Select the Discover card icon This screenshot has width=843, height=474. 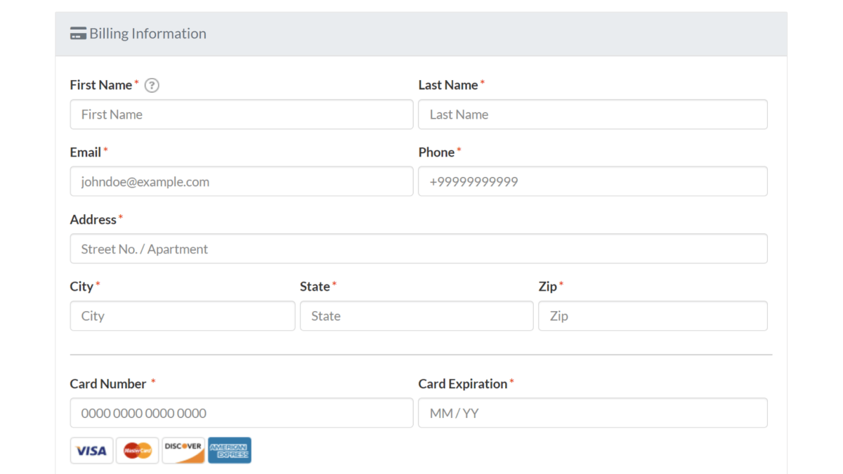(x=183, y=450)
